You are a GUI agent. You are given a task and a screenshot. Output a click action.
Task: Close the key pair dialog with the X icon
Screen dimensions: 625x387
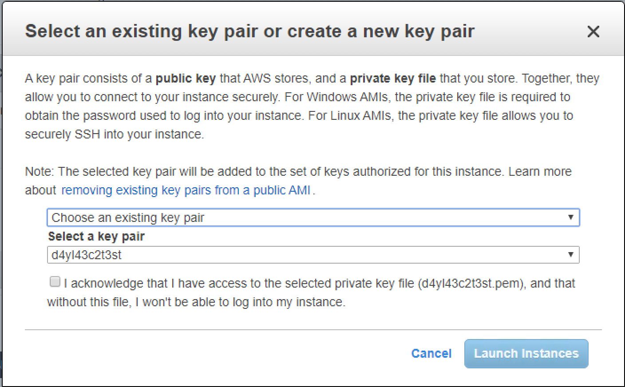coord(593,32)
